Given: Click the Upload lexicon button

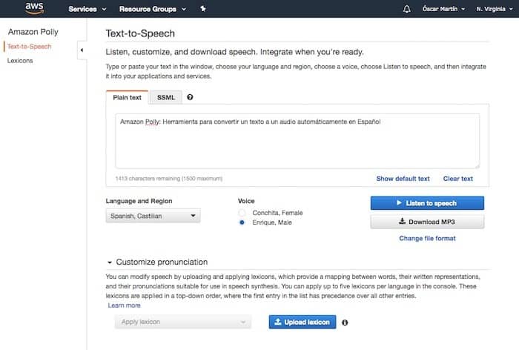Looking at the screenshot, I should click(303, 322).
